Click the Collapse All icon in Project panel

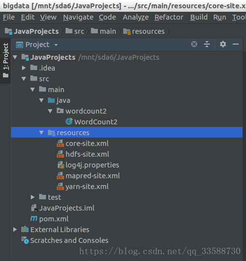point(207,44)
